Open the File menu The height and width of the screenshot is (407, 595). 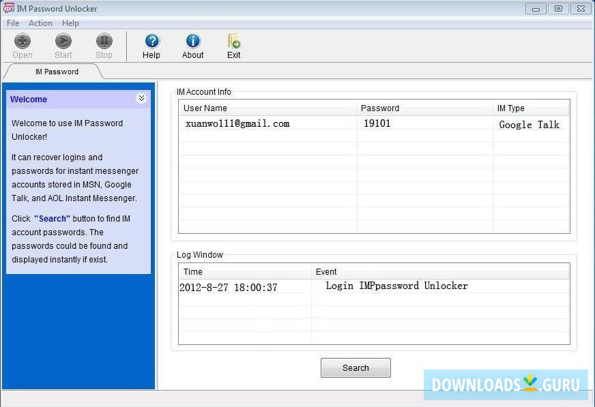tap(12, 22)
